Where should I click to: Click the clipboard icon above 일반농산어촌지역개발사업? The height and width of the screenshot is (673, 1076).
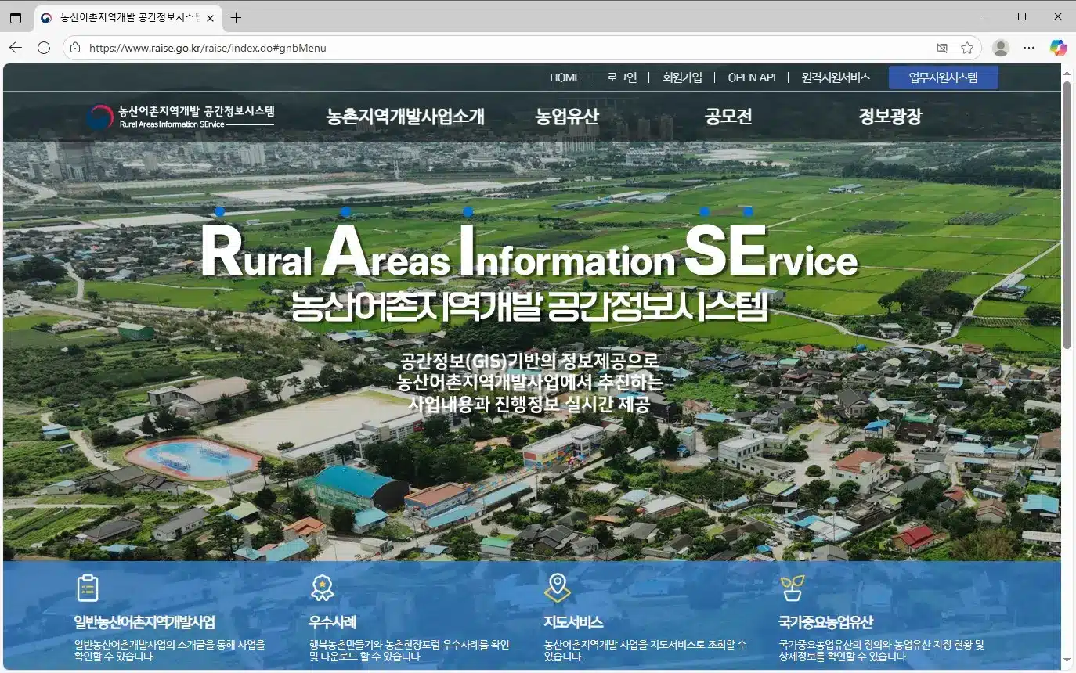click(x=88, y=588)
